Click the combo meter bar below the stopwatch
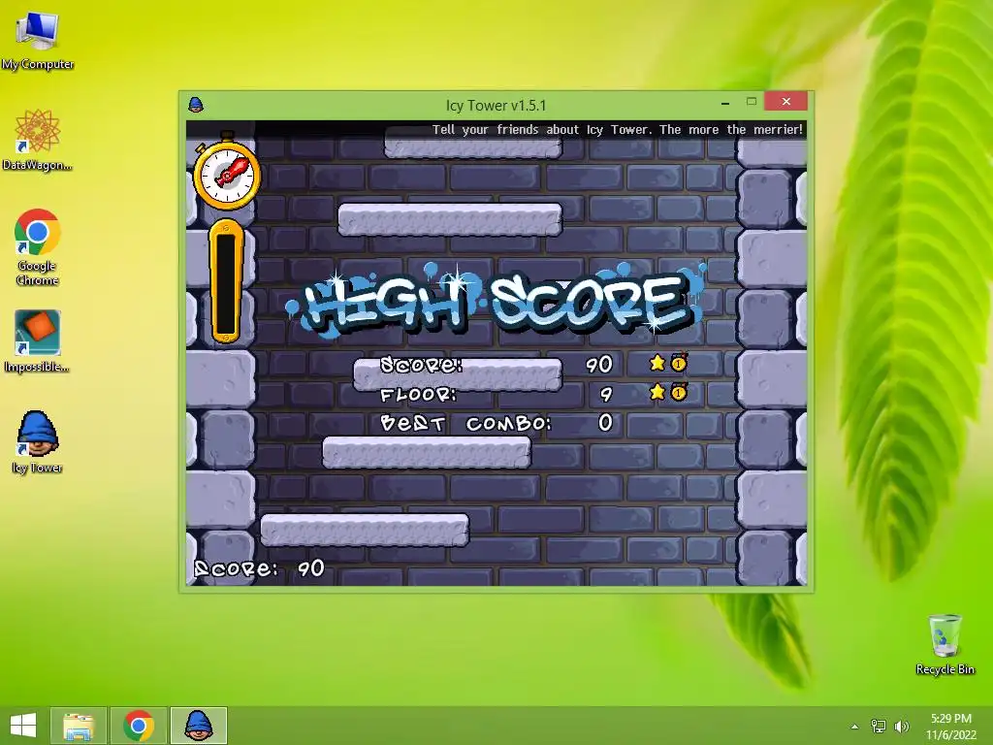 click(x=226, y=280)
